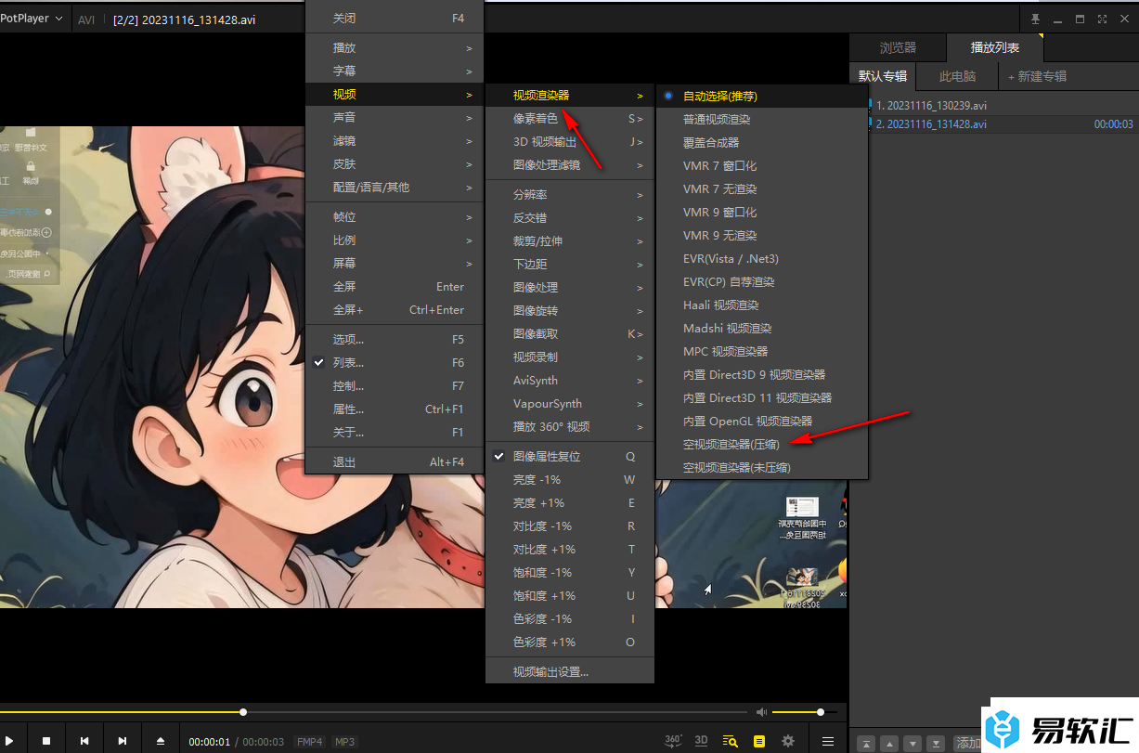Choose the 普通视频渲染 renderer
The image size is (1139, 753).
762,119
